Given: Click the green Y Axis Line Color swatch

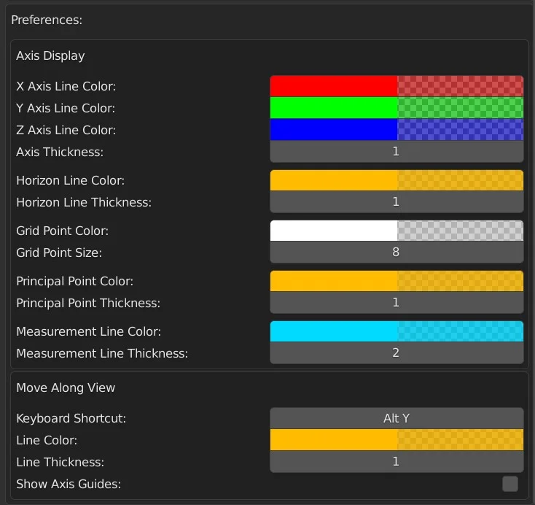Looking at the screenshot, I should tap(397, 108).
